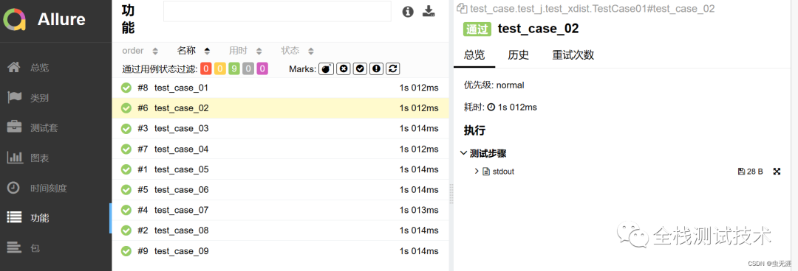Sort list by 状态 column
This screenshot has width=798, height=271.
point(298,51)
